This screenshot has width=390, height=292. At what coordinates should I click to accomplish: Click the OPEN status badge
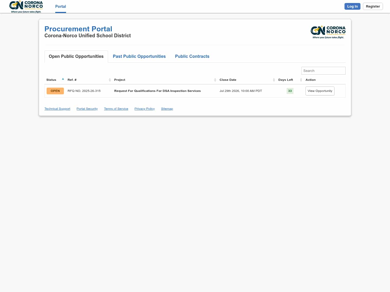pos(55,91)
